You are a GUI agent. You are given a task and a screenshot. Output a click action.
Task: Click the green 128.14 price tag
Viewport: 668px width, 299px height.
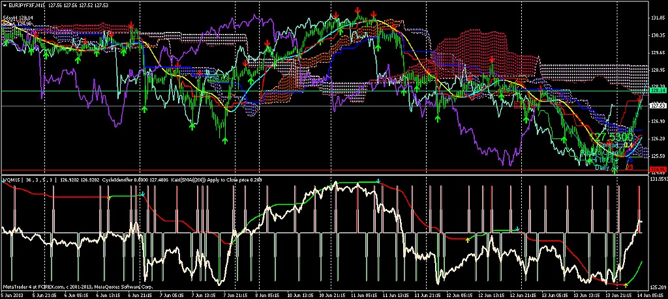point(658,91)
